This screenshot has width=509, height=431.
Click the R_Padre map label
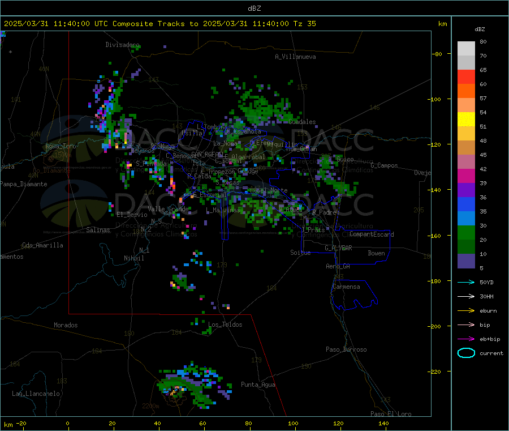click(x=324, y=212)
